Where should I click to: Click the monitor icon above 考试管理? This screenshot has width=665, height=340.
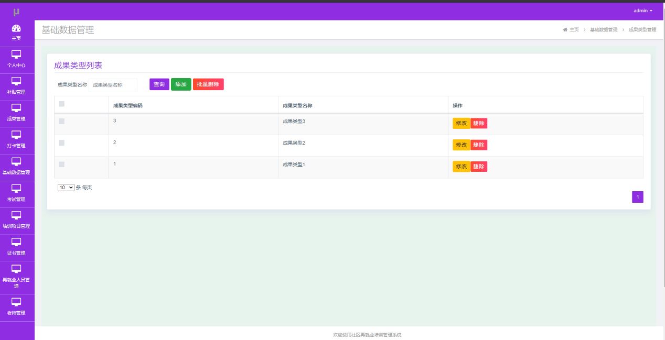tap(16, 188)
